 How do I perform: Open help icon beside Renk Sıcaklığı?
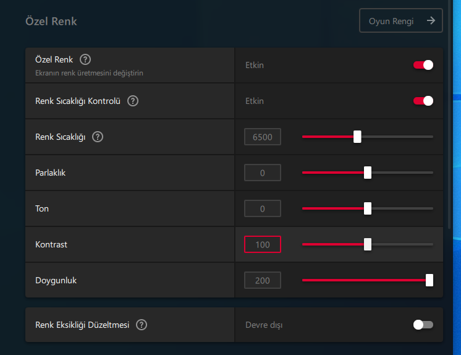coord(98,137)
